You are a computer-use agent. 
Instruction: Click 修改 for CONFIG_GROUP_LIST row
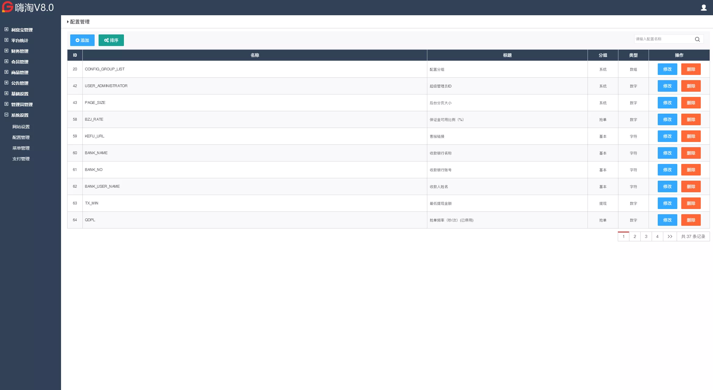click(x=667, y=69)
